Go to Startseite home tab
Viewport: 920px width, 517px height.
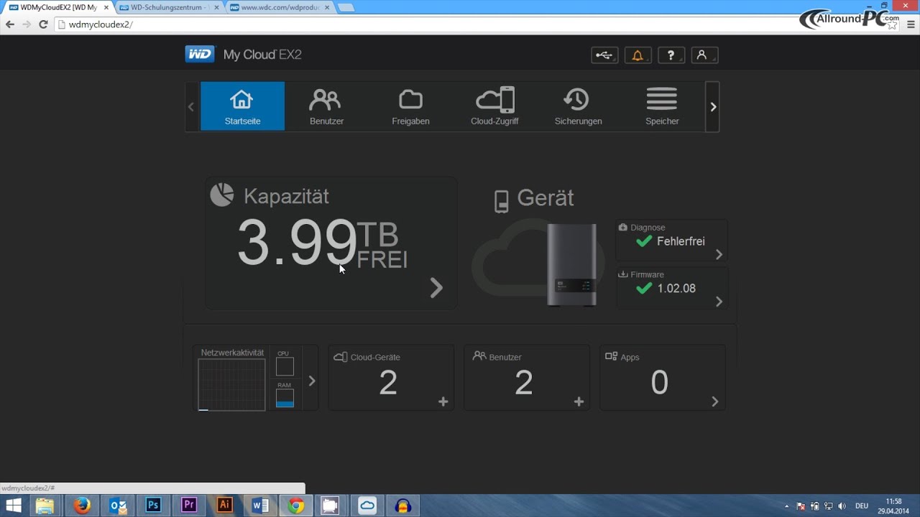(x=242, y=106)
